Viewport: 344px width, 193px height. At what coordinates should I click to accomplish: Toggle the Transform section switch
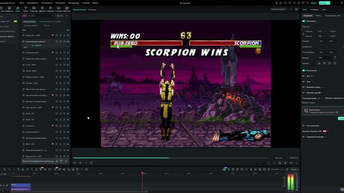304,21
